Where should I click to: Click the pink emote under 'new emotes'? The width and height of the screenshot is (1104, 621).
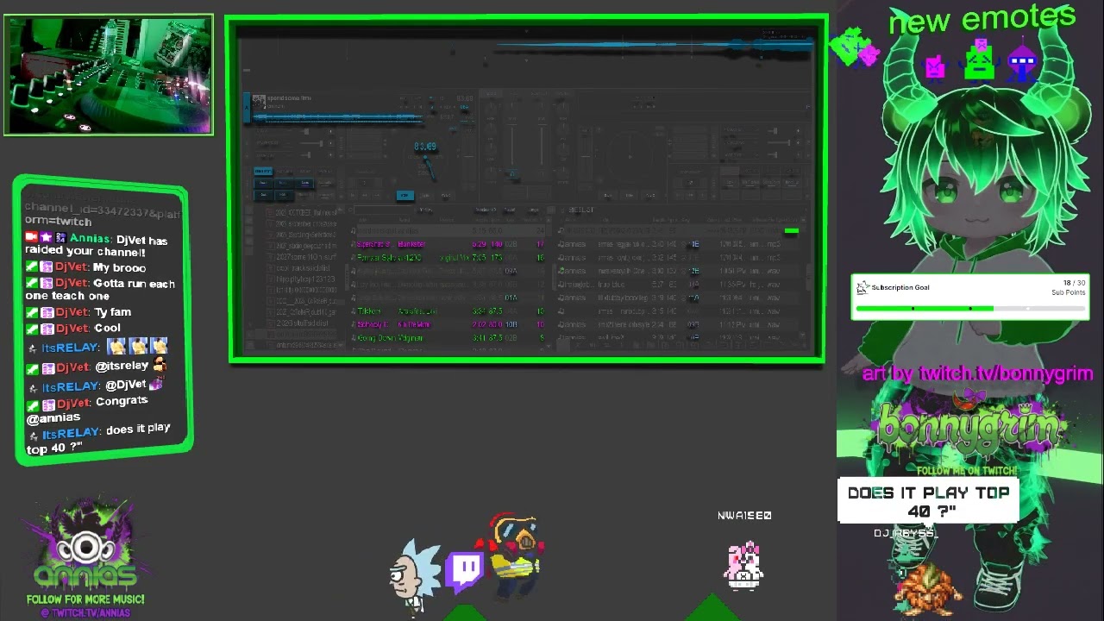point(935,66)
